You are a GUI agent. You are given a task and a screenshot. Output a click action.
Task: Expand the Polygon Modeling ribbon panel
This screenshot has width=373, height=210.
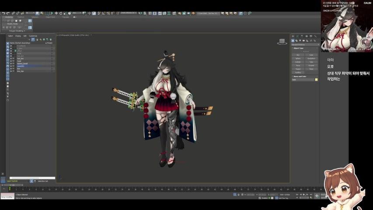point(17,31)
